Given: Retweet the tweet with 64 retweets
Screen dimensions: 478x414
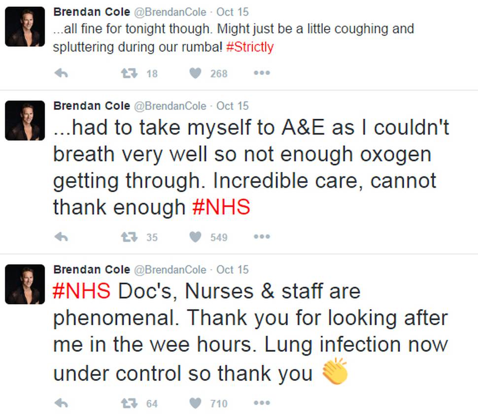Looking at the screenshot, I should point(130,403).
